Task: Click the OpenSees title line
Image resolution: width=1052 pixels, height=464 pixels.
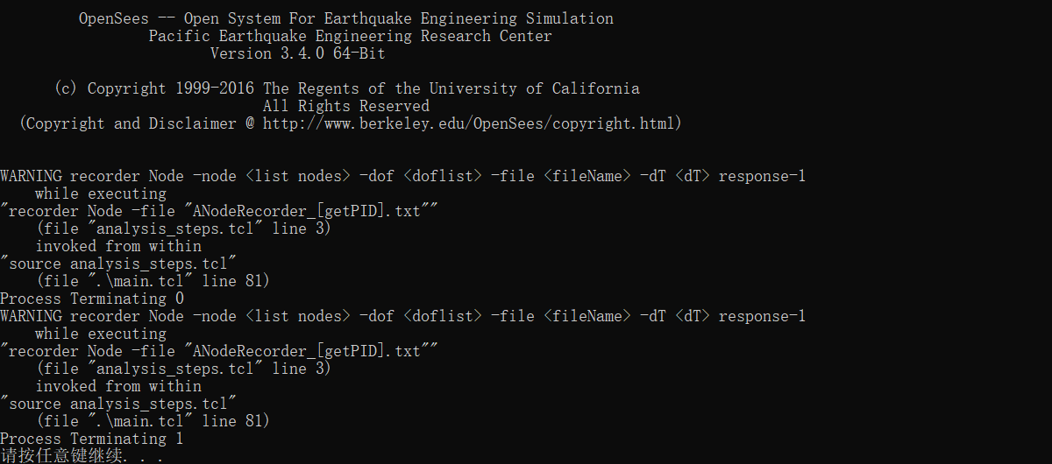Action: (x=346, y=18)
